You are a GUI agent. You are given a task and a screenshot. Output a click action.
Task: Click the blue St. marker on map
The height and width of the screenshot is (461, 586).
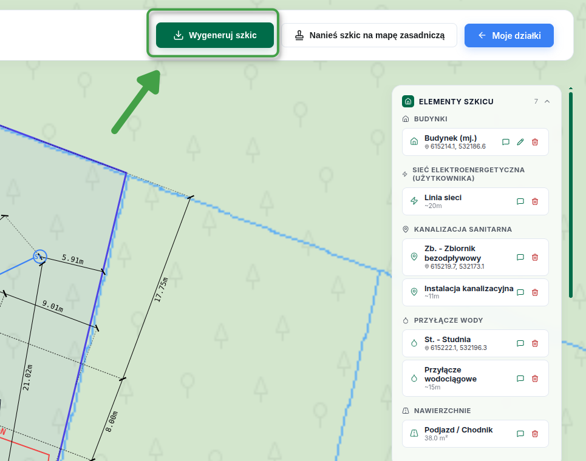(x=40, y=257)
